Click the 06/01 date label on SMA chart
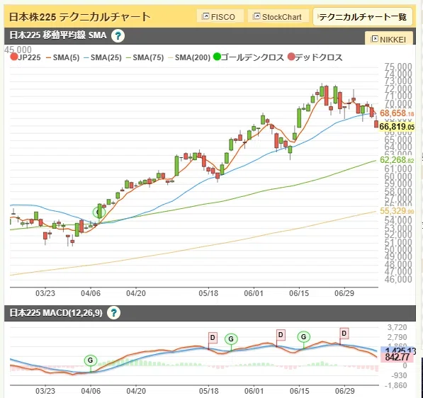Screen dimensions: 423x398 (x=254, y=293)
